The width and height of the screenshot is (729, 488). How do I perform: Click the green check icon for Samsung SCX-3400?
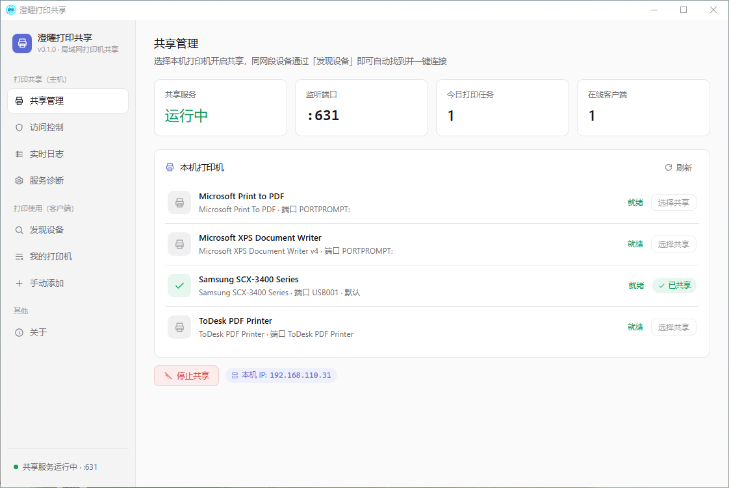[179, 286]
